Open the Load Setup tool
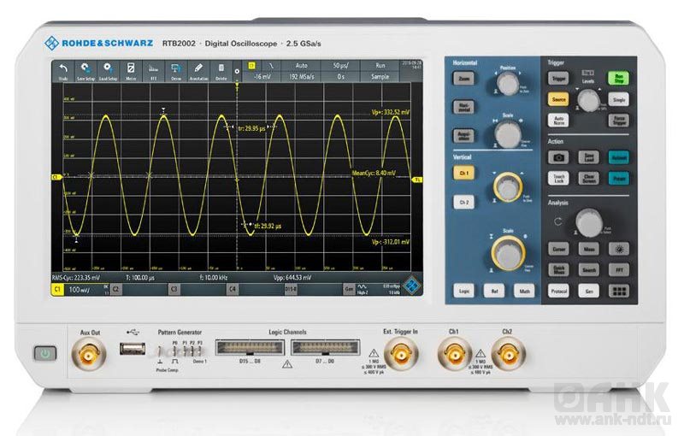This screenshot has width=684, height=436. 108,70
